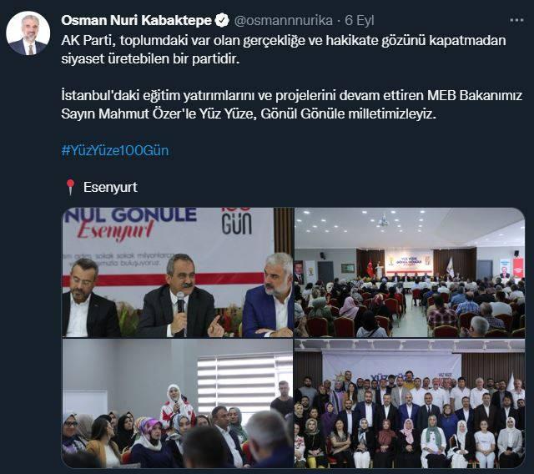Click the Esenyurt location text
The image size is (534, 474).
point(110,187)
